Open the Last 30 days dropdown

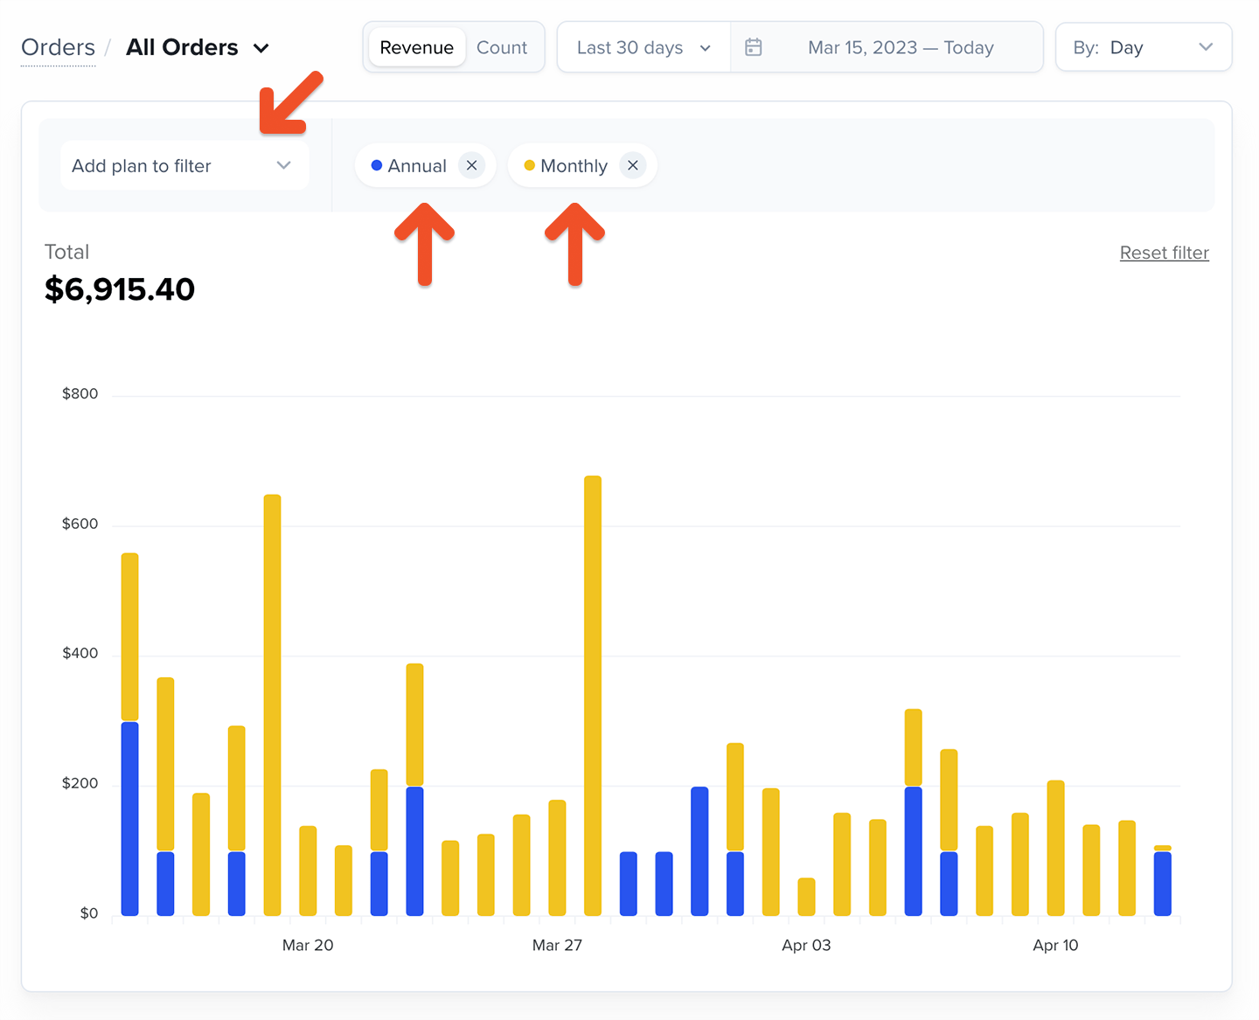tap(643, 47)
